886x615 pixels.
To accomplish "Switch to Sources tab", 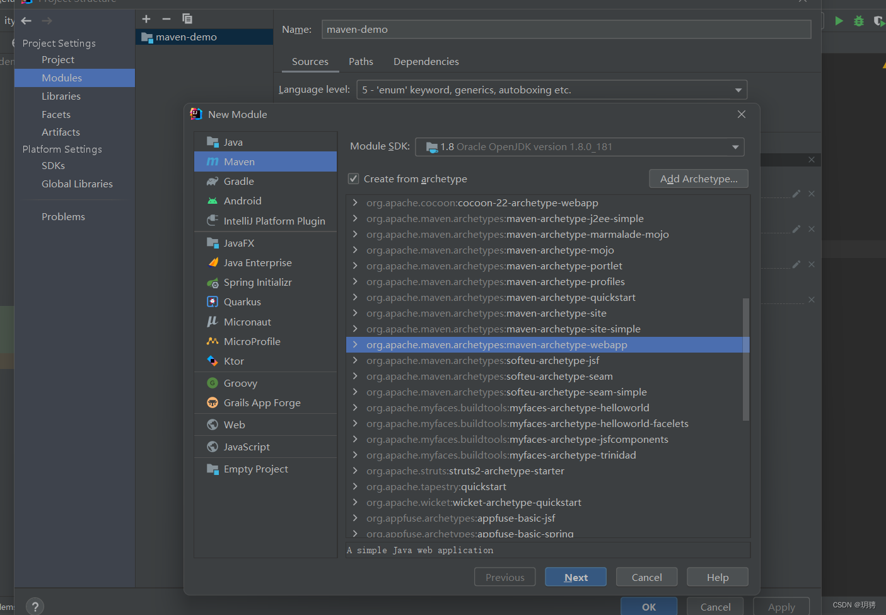I will coord(310,61).
